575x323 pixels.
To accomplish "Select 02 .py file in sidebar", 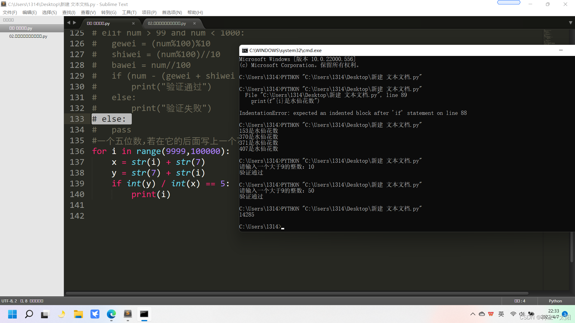I will [28, 36].
